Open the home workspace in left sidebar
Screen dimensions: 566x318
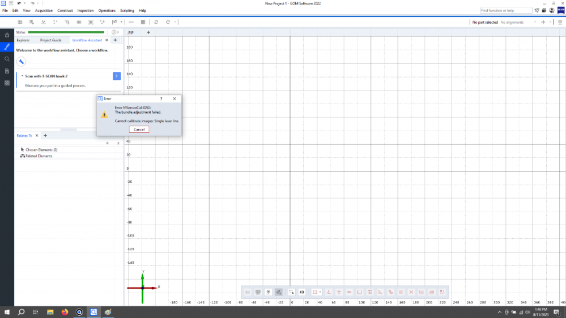pos(7,35)
